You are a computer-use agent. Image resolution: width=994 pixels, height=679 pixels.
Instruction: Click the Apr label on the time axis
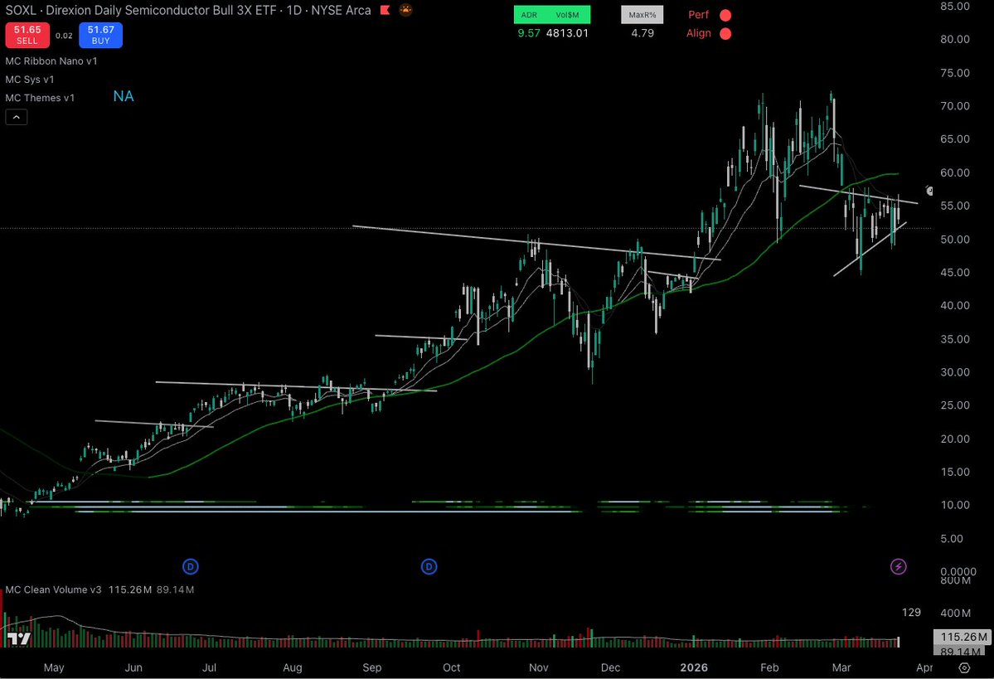coord(924,667)
